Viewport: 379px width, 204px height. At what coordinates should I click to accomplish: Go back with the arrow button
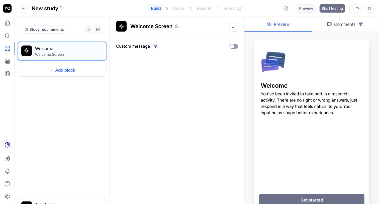(23, 8)
